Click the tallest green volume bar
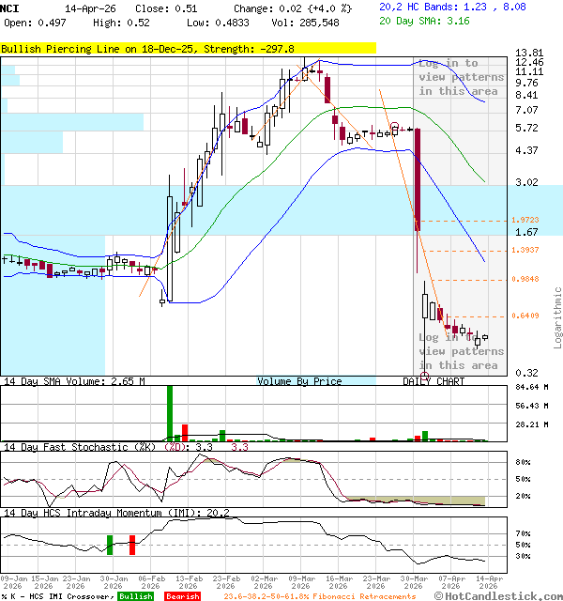563x601 pixels. point(170,412)
